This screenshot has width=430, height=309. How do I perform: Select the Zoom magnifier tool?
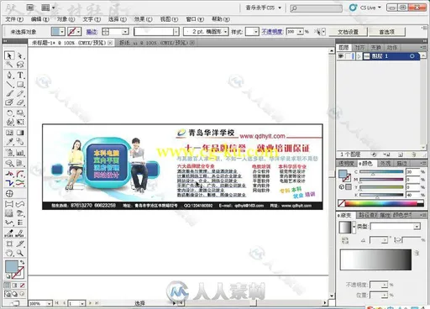(20, 253)
